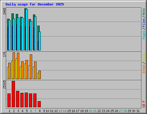
Task: Click the orange sites bar for day 2
Action: [14, 66]
